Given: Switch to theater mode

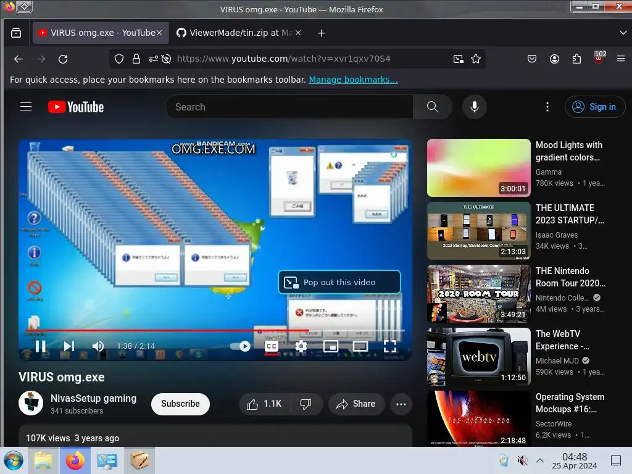Looking at the screenshot, I should (360, 346).
